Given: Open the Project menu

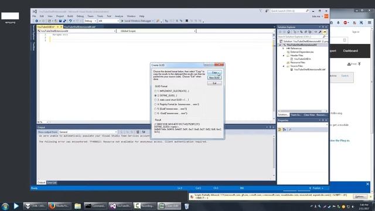Looking at the screenshot, I should click(x=60, y=16).
